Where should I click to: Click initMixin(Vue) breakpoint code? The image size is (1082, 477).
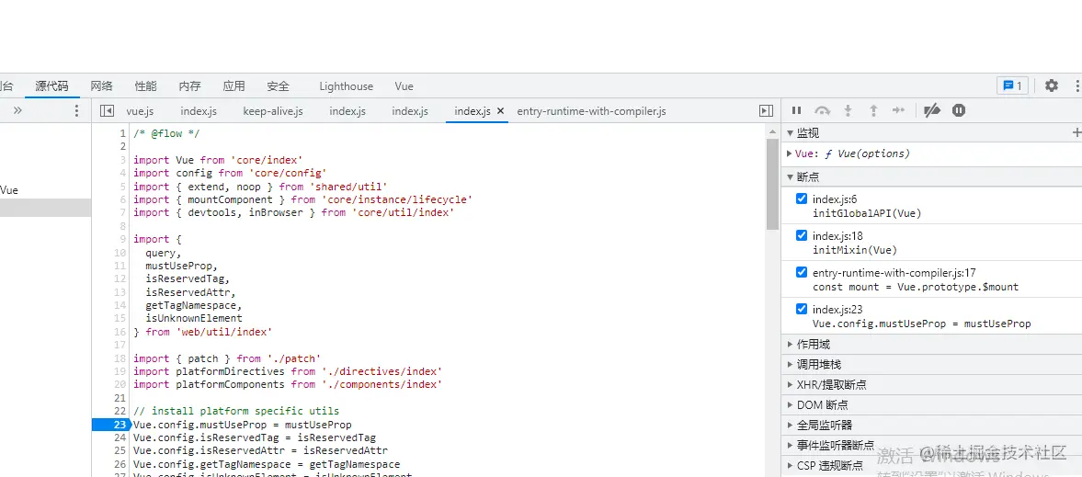[855, 250]
